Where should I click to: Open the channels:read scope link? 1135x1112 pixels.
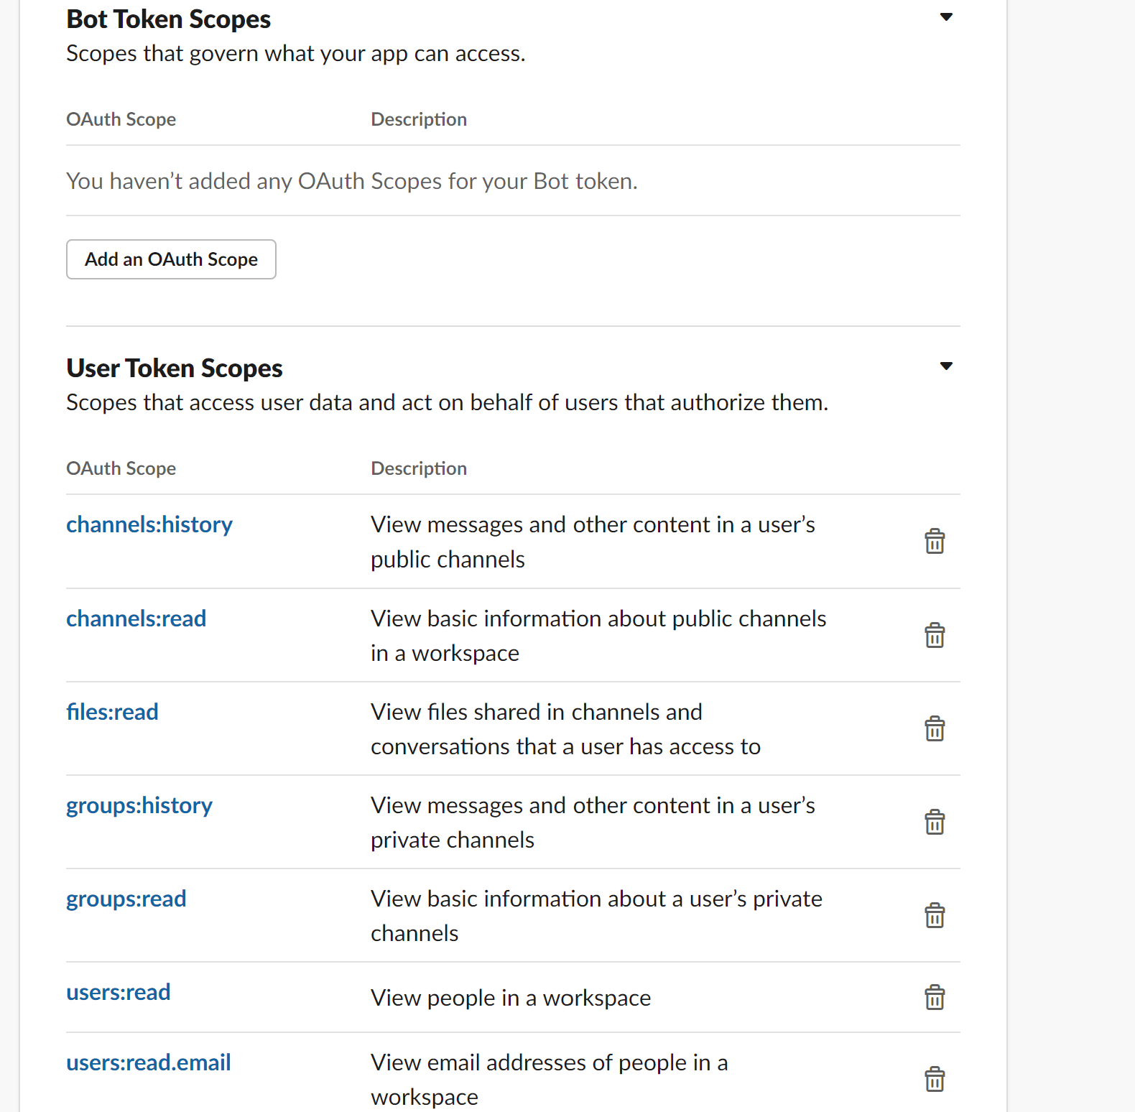click(136, 618)
